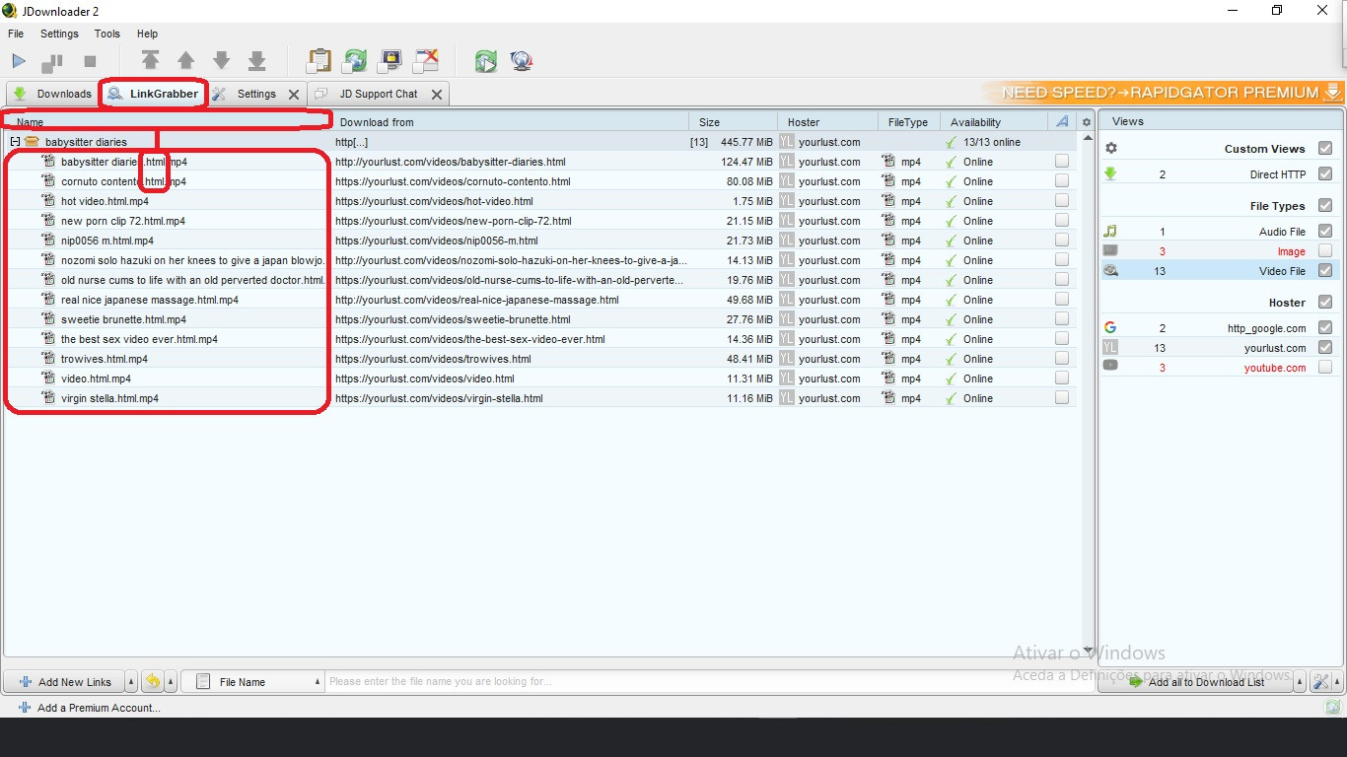Click the youtube.com hoster icon
Viewport: 1347px width, 757px height.
click(1110, 366)
